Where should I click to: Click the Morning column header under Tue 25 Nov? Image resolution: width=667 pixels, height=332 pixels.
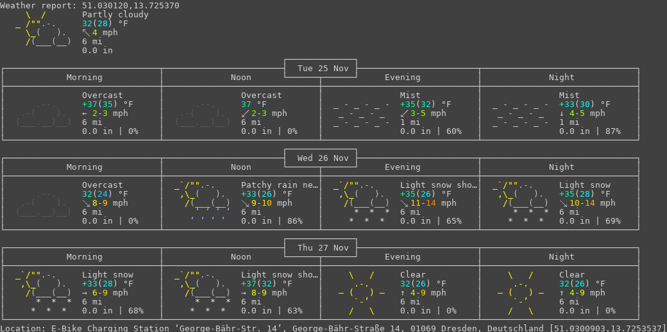[84, 78]
